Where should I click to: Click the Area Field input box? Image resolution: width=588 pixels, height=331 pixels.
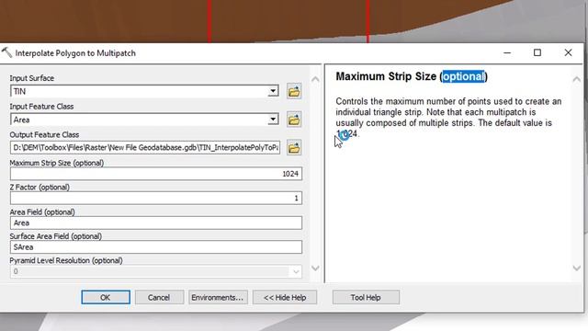point(156,223)
